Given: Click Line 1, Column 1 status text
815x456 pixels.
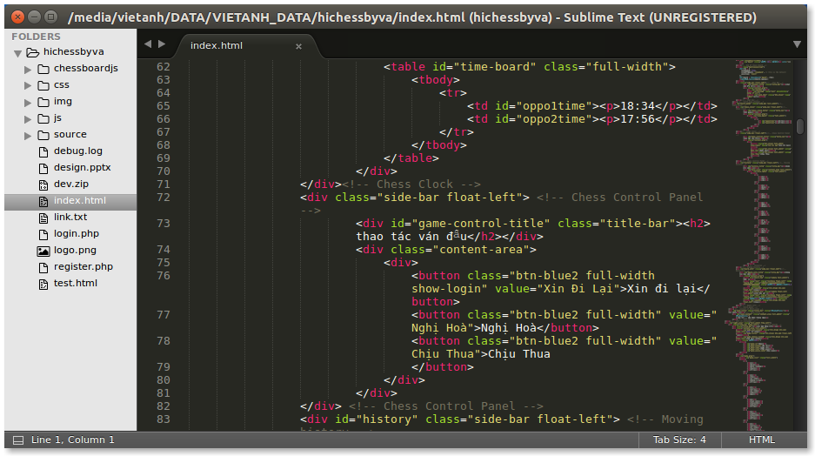Looking at the screenshot, I should (72, 439).
